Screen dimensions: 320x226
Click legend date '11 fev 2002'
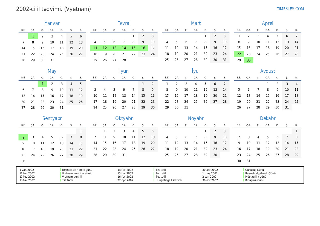27,174
